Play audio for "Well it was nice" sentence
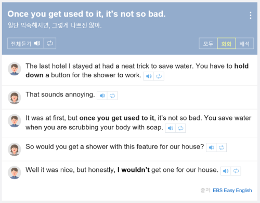 226,171
